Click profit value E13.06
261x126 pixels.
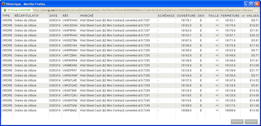pos(254,65)
